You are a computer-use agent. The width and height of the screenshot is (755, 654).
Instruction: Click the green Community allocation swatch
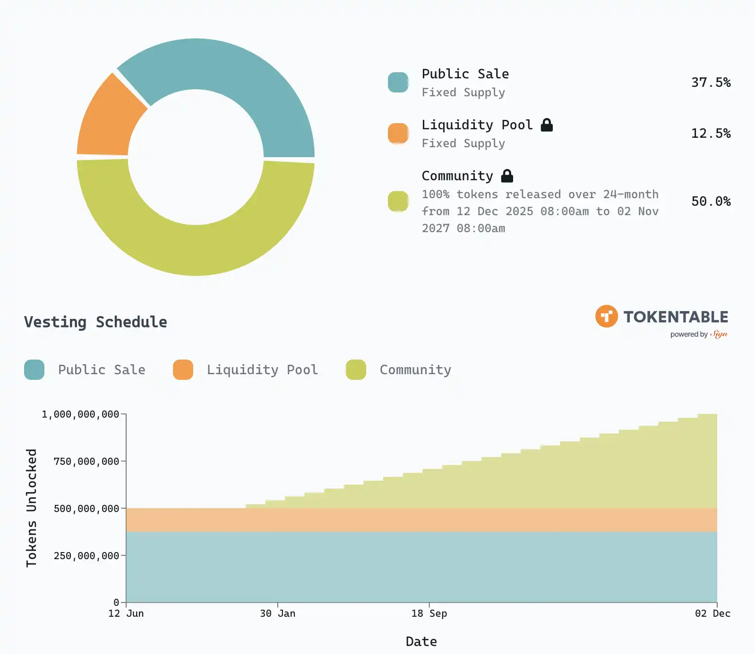[x=398, y=201]
